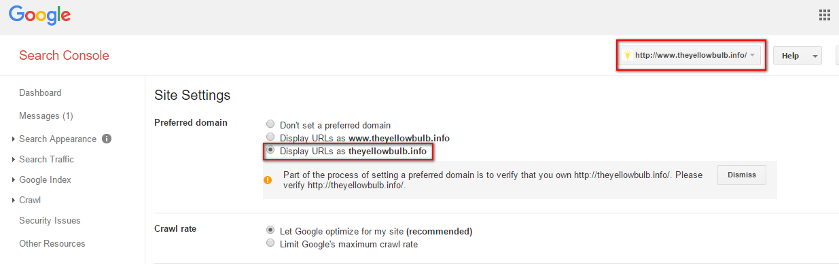Click the Google logo
The image size is (839, 280).
point(39,15)
